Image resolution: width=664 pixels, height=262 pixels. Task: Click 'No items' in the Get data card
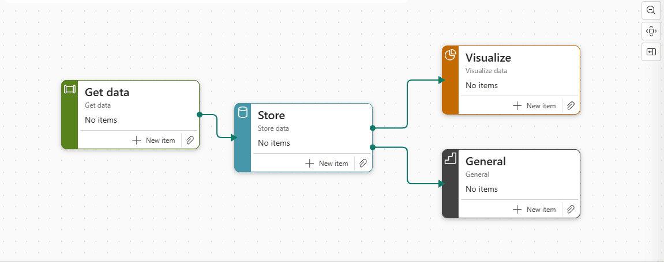[101, 120]
